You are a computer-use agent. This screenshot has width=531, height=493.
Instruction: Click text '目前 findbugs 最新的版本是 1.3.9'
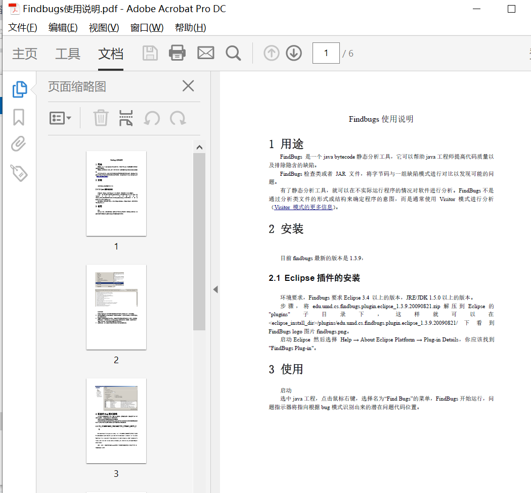pos(322,258)
